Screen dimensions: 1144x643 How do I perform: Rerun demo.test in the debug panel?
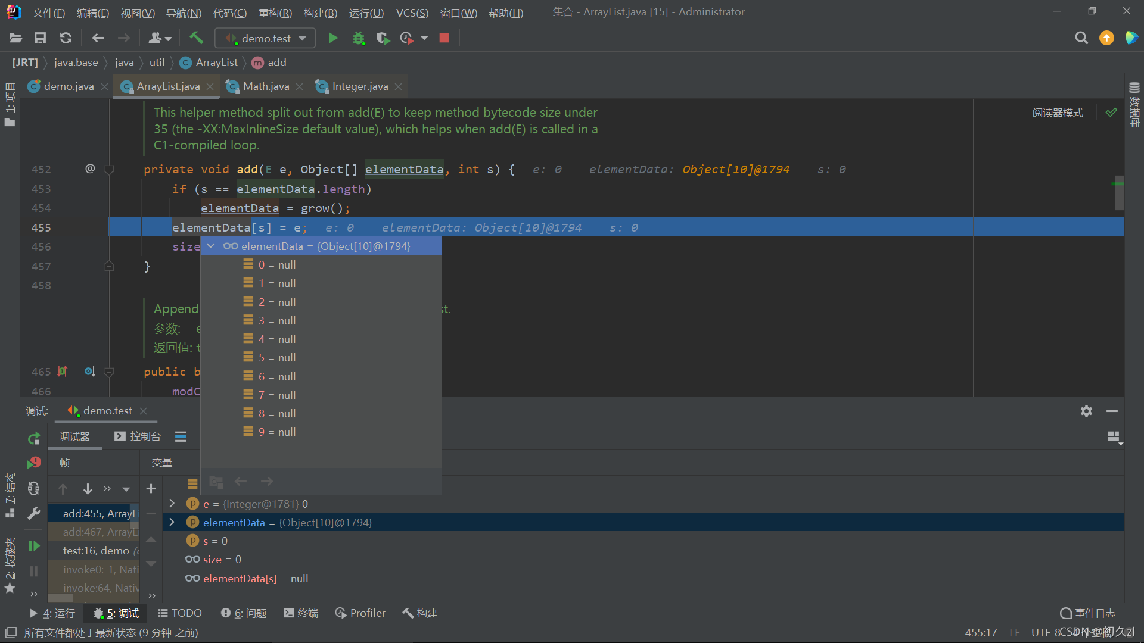(x=34, y=439)
